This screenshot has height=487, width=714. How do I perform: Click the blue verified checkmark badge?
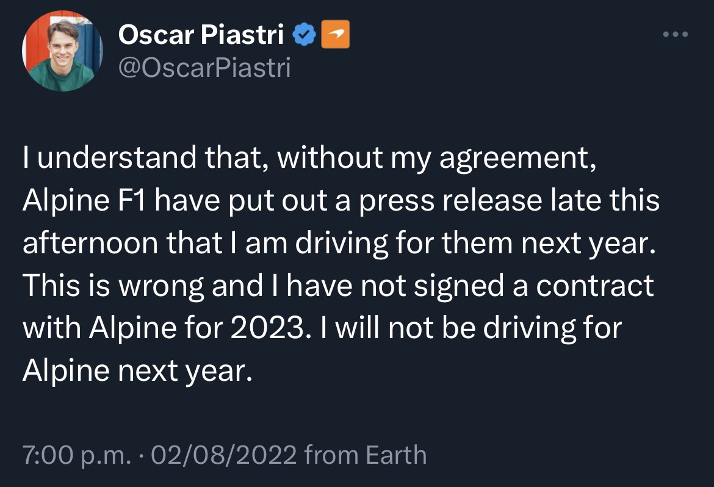pos(304,35)
